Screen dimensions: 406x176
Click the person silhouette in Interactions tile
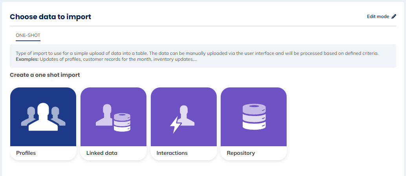point(186,116)
